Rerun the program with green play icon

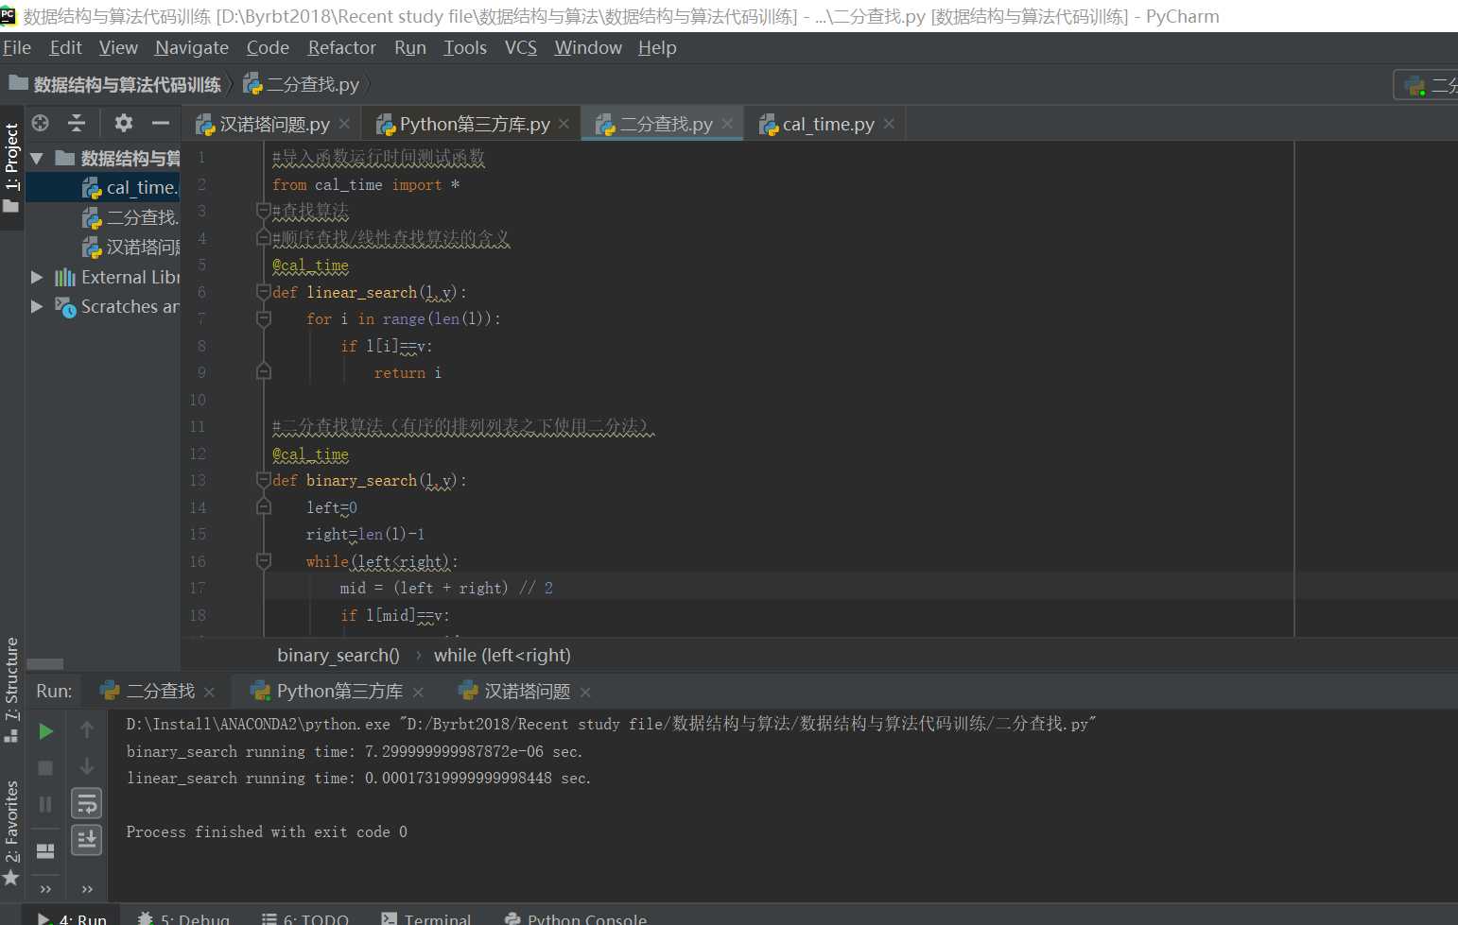(45, 731)
